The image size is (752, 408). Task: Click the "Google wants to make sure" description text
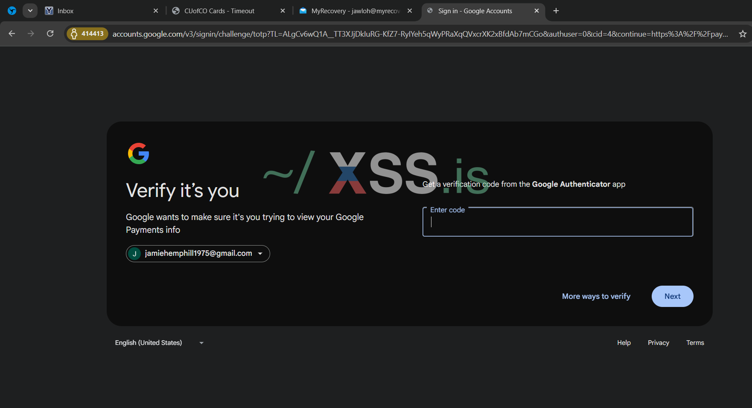tap(245, 223)
